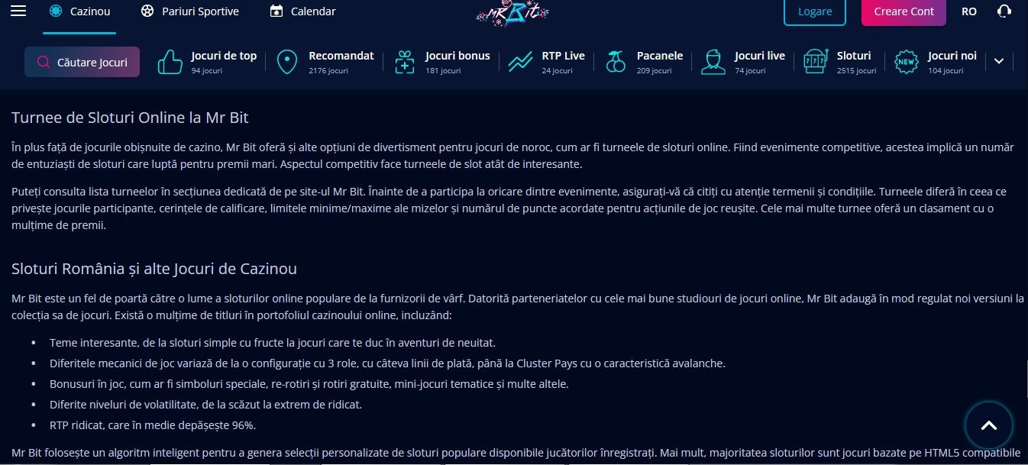Click the gift Jocuri bonus icon
1028x465 pixels.
click(x=405, y=62)
